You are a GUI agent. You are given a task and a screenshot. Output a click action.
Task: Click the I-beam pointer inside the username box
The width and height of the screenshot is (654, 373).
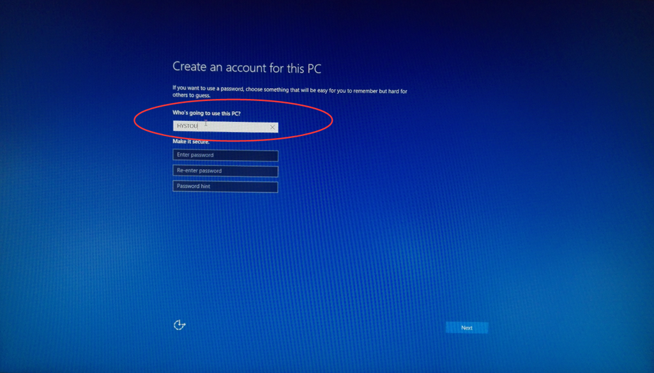pos(206,123)
